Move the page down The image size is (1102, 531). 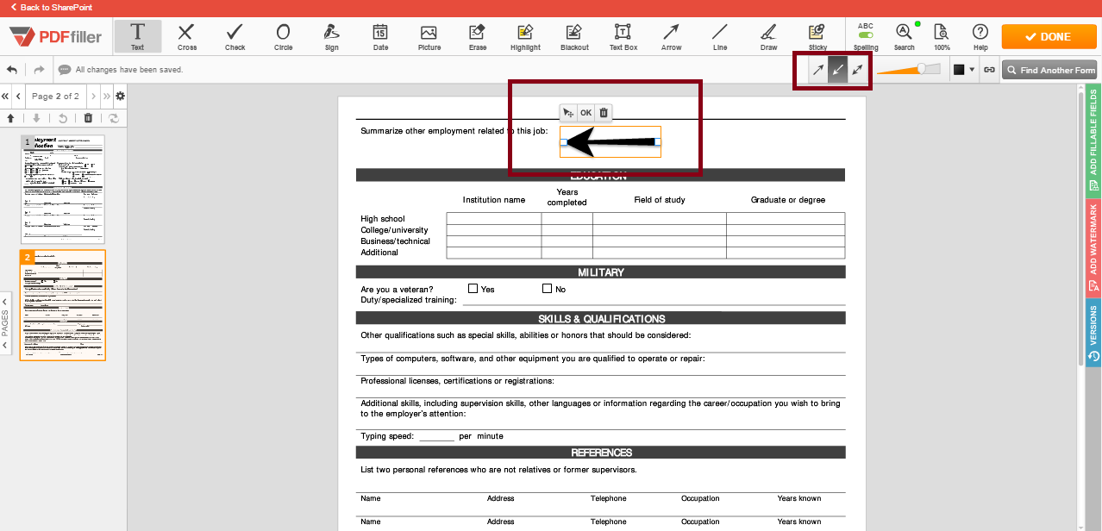[36, 118]
